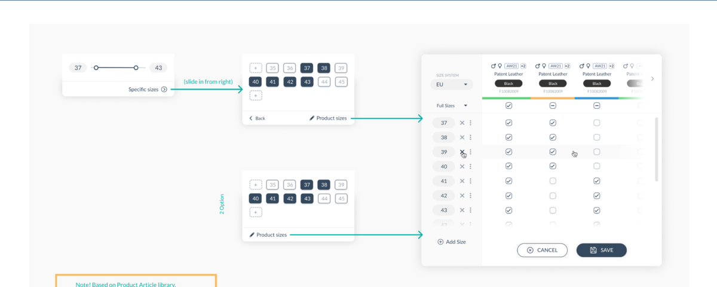
Task: Open kebab menu next to size 43
Action: 470,210
